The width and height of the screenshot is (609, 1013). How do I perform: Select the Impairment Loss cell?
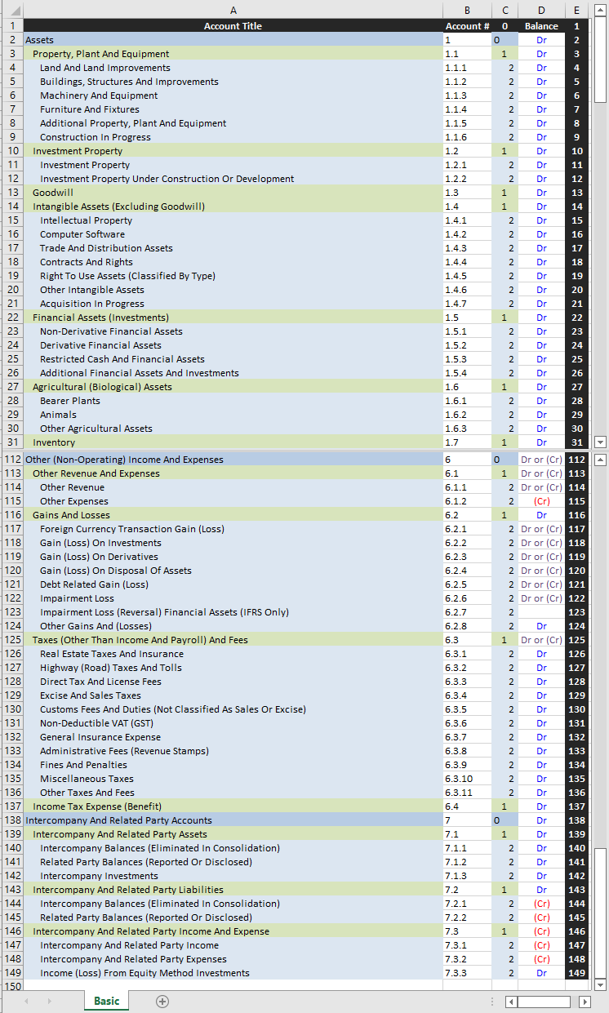pyautogui.click(x=233, y=598)
